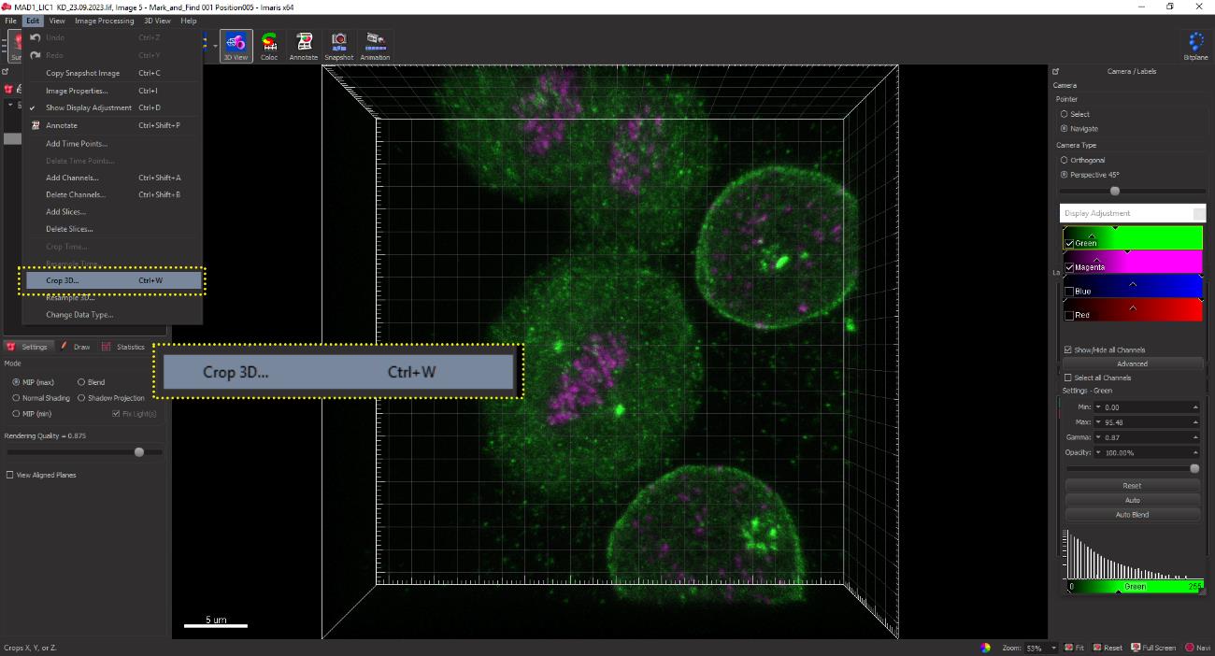Open the Zoom percentage dropdown
This screenshot has width=1215, height=656.
coord(1053,648)
